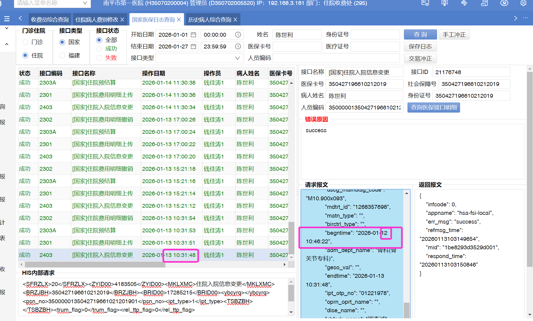Screen dimensions: 533x321
Task: Click the 身份证号 search input field
Action: click(375, 35)
